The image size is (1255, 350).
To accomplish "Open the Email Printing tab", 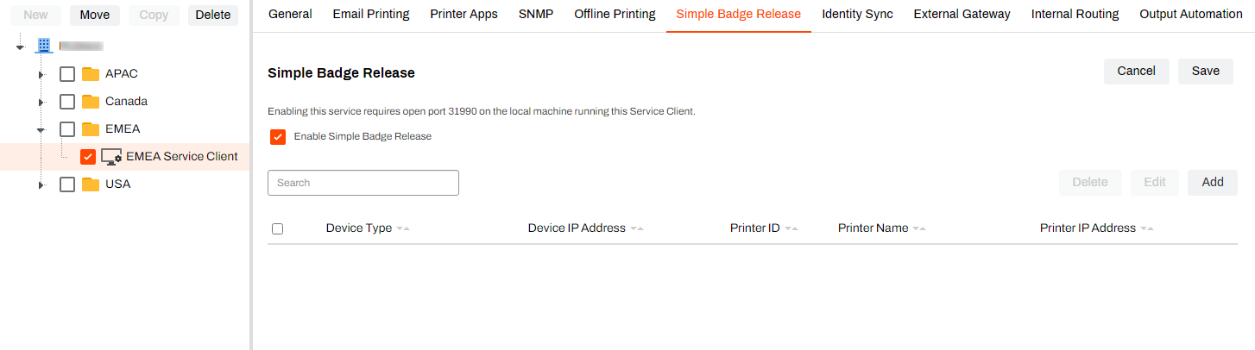I will pyautogui.click(x=371, y=15).
